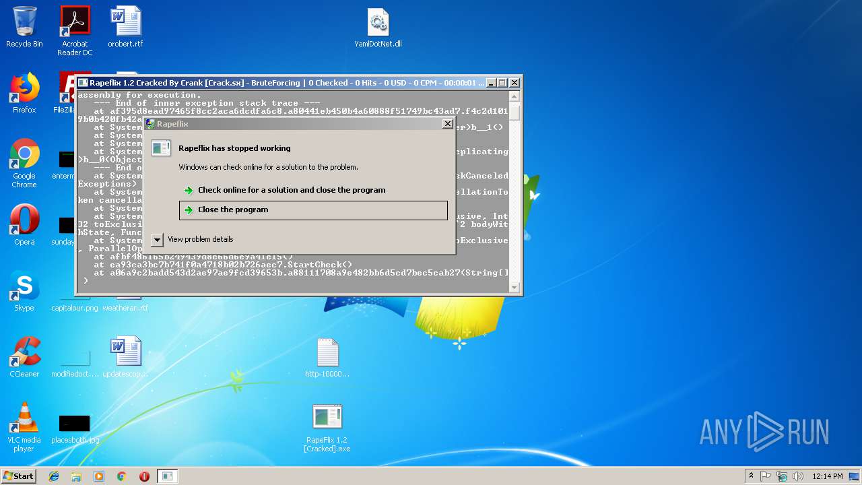Open Windows Media Player taskbar icon
This screenshot has height=485, width=862.
99,476
